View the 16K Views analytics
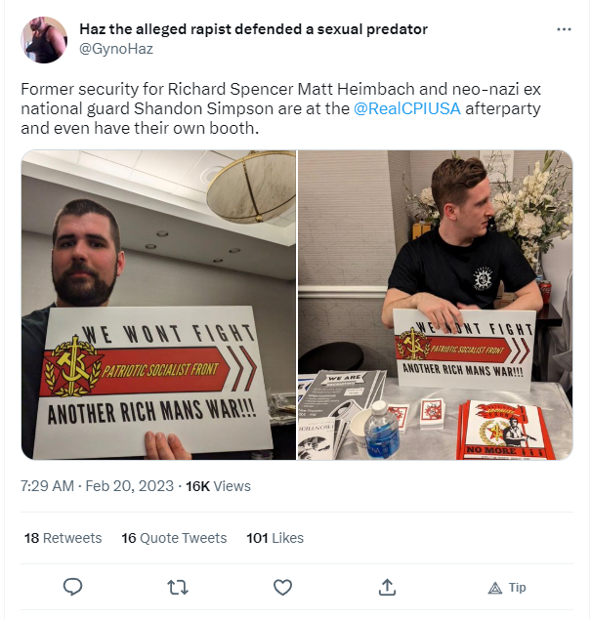The image size is (591, 619). 218,486
